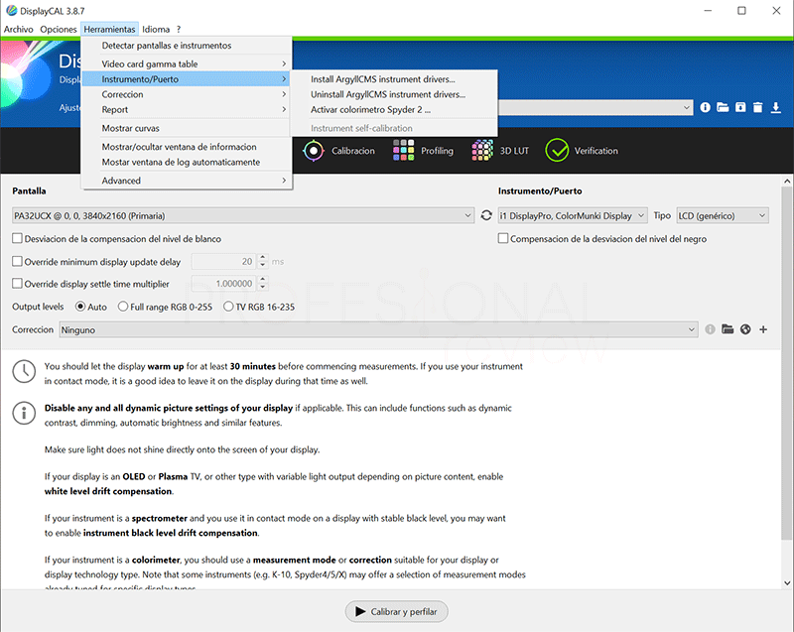The image size is (794, 632).
Task: Open settings file with the header folder icon
Action: point(723,107)
